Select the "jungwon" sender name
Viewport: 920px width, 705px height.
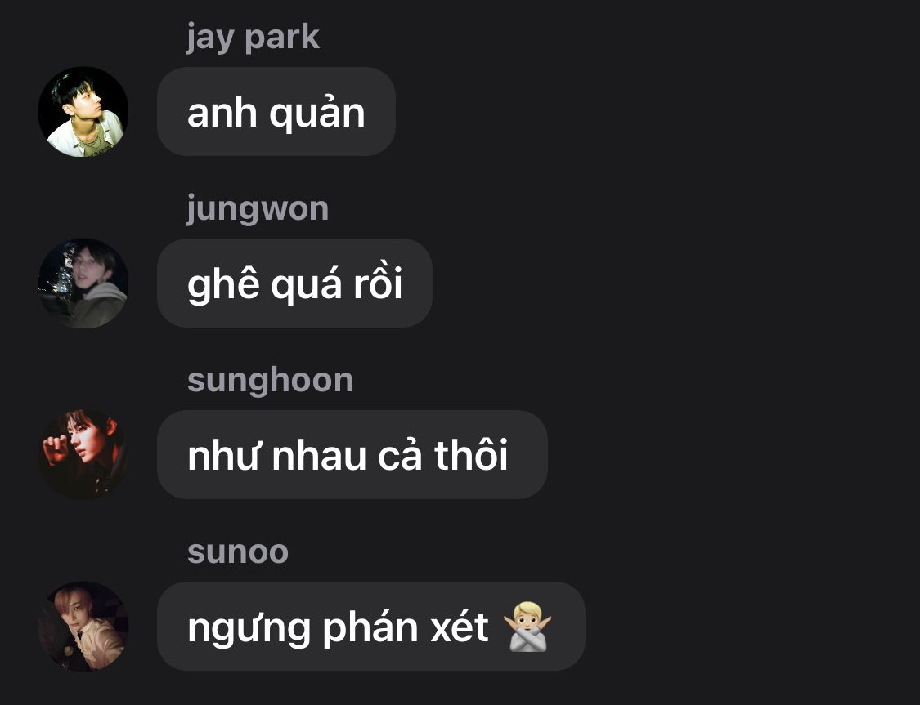click(258, 209)
